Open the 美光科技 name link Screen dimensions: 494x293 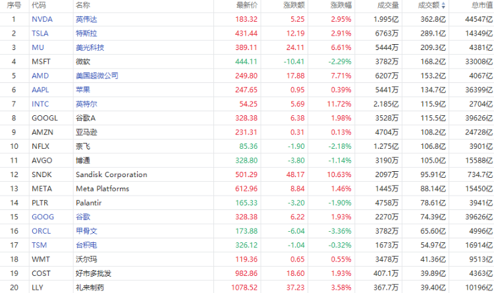[x=90, y=47]
